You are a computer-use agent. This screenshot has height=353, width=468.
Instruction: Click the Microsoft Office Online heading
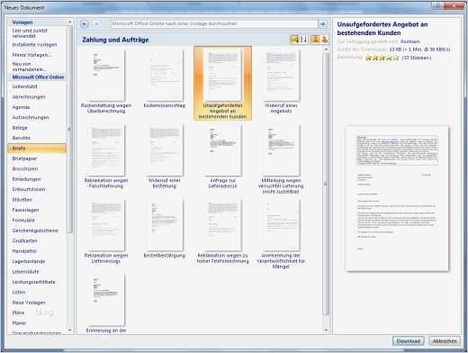pyautogui.click(x=38, y=77)
